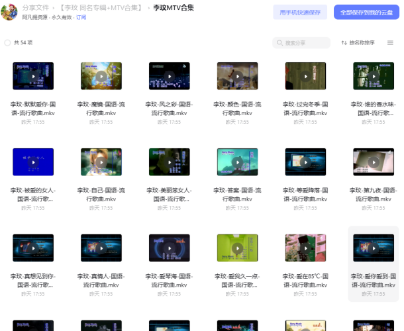Image resolution: width=404 pixels, height=331 pixels.
Task: Play the 李玟-爱琴海 video thumbnail
Action: coord(170,248)
